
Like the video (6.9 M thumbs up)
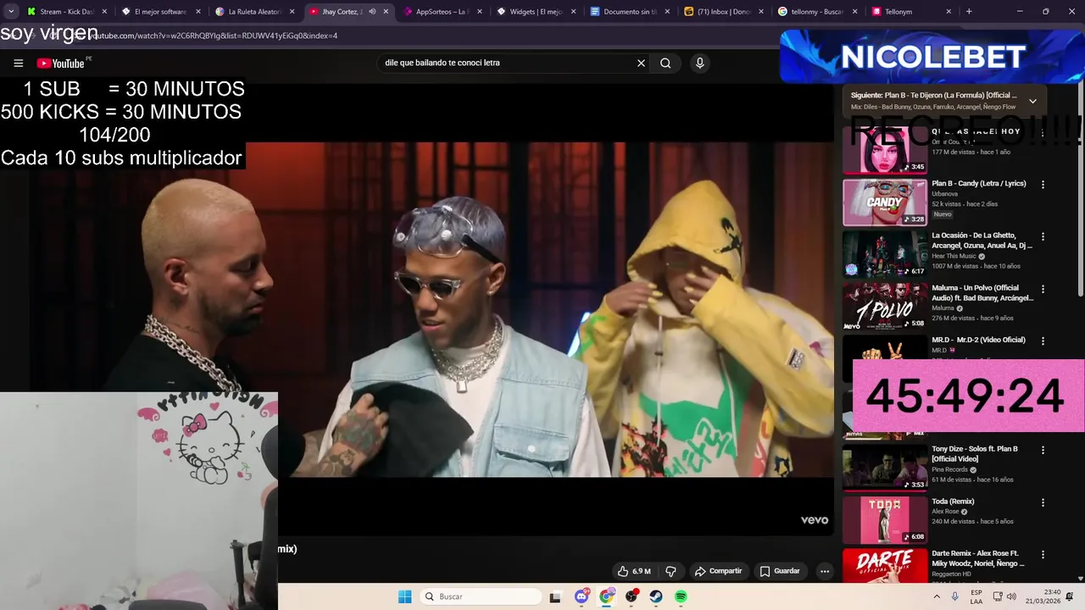pos(634,571)
